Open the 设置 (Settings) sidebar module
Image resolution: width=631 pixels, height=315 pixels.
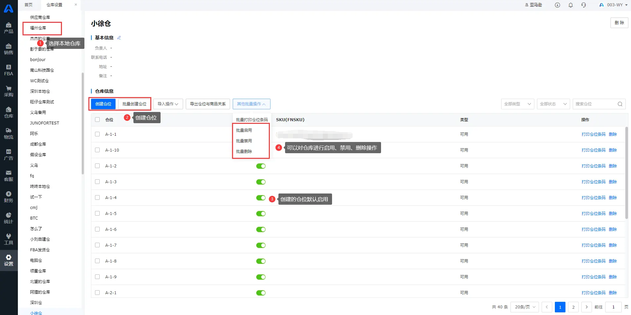point(9,260)
